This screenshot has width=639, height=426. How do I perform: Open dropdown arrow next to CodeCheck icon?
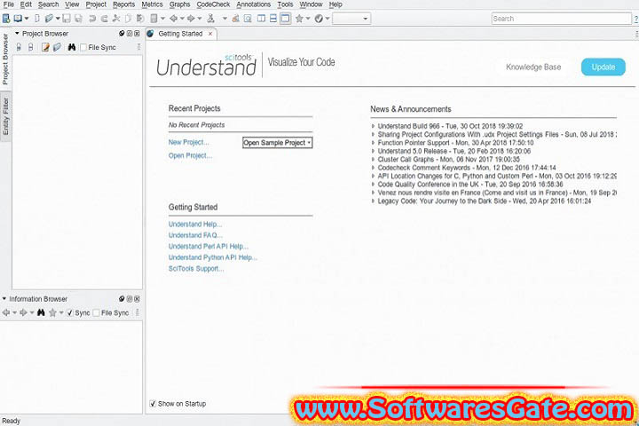(327, 19)
